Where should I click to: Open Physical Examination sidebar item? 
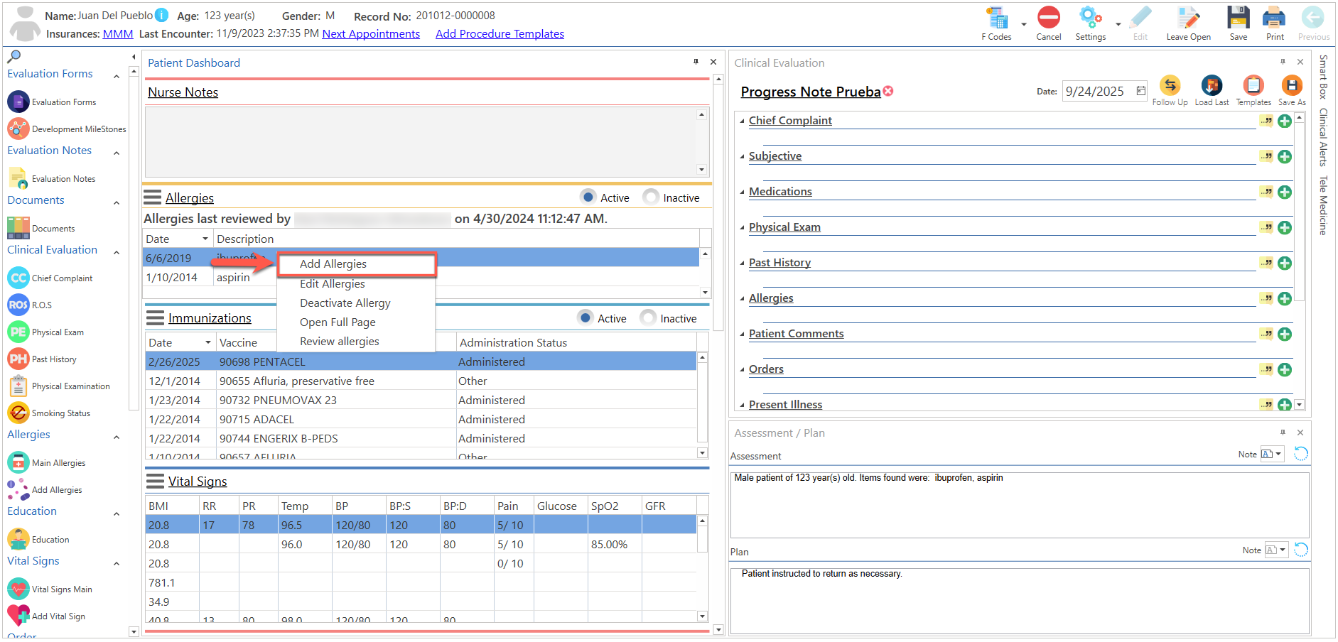[59, 386]
